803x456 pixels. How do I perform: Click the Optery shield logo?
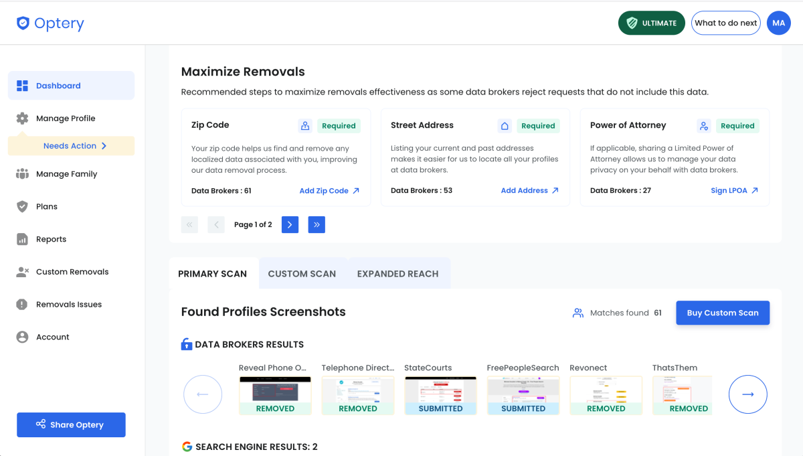23,23
